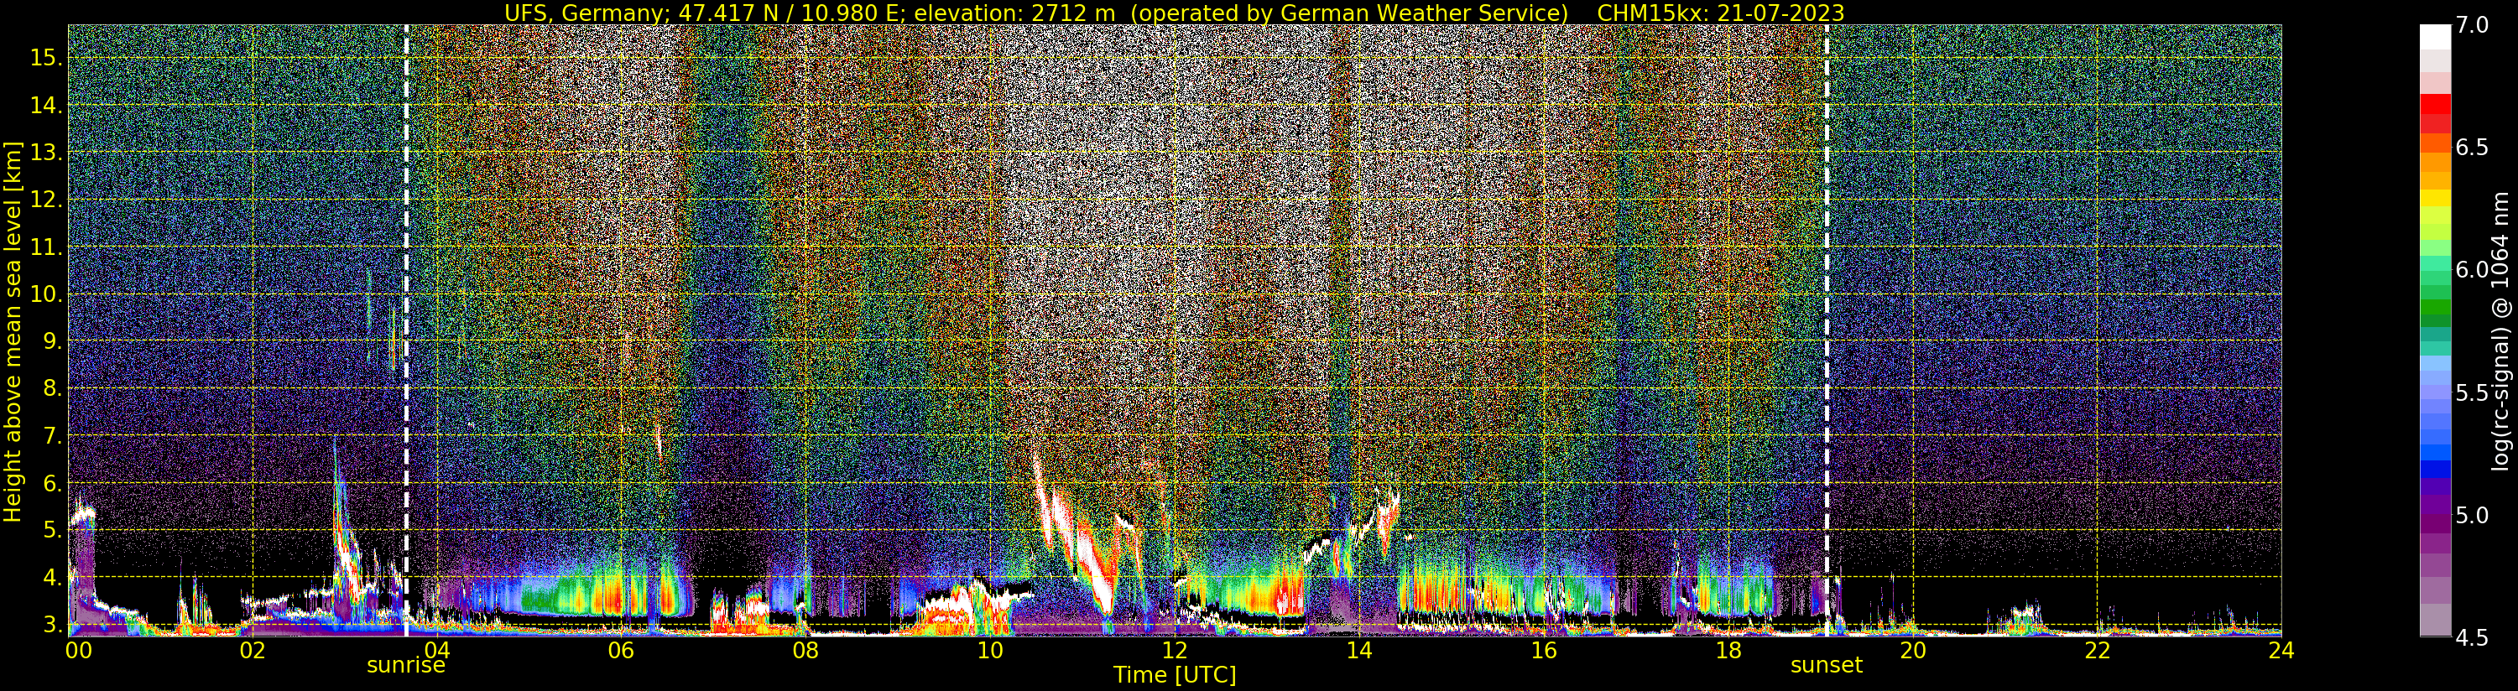Click the "13." height axis tick label

(x=46, y=153)
